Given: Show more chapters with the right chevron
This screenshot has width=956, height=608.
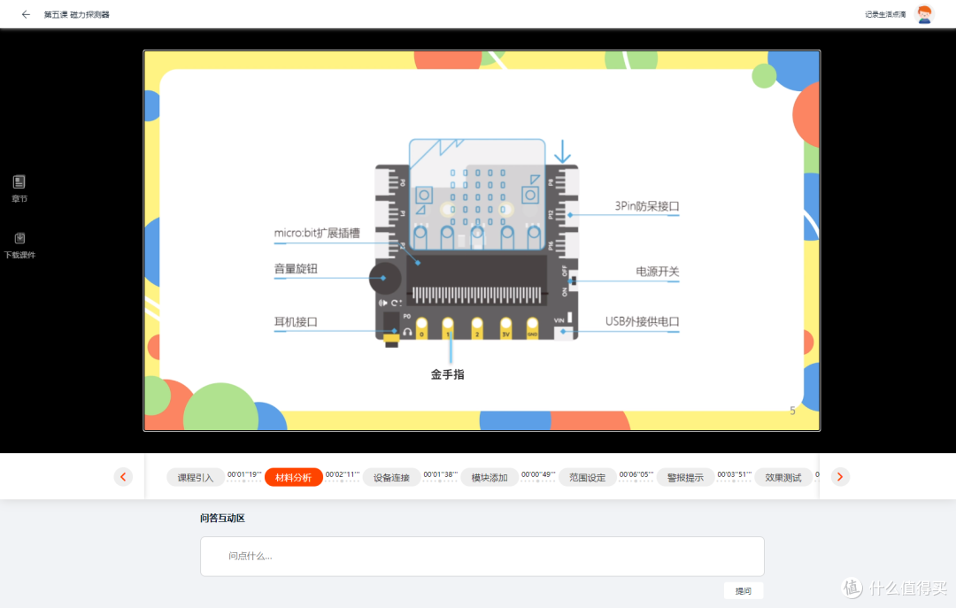Looking at the screenshot, I should 839,477.
